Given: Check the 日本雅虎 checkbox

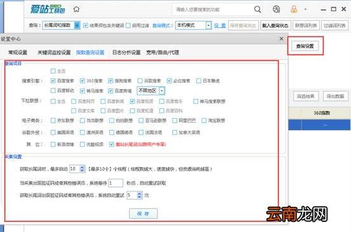Looking at the screenshot, I should (x=199, y=81).
